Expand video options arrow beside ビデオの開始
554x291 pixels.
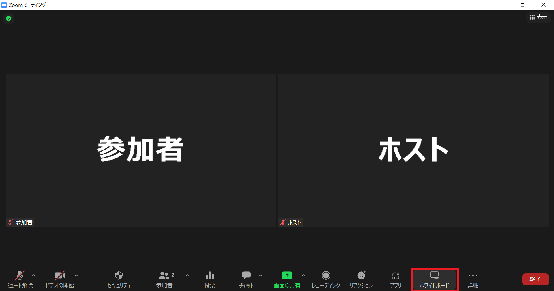76,275
